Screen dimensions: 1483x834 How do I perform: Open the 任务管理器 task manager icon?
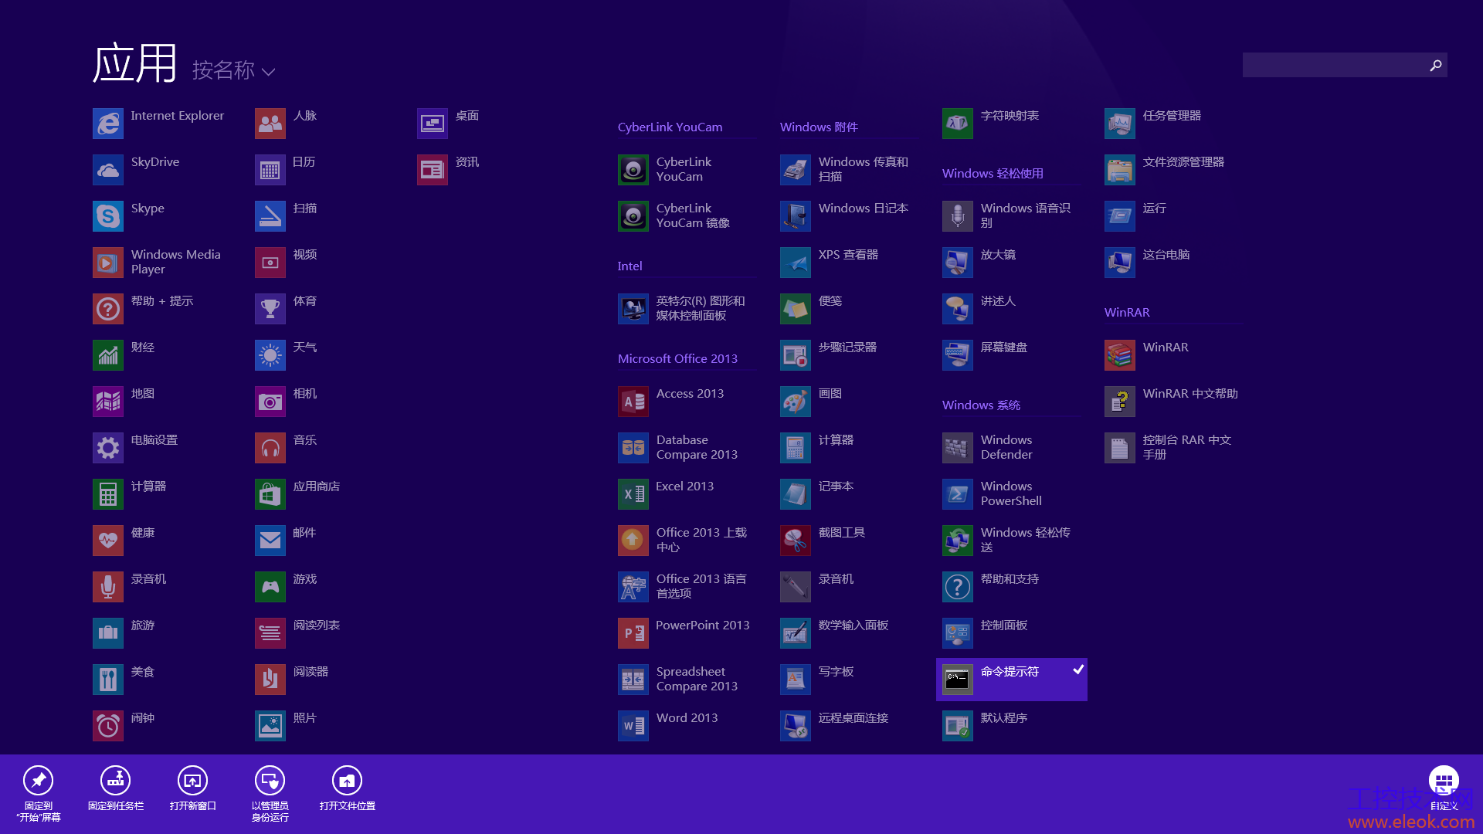pos(1120,124)
